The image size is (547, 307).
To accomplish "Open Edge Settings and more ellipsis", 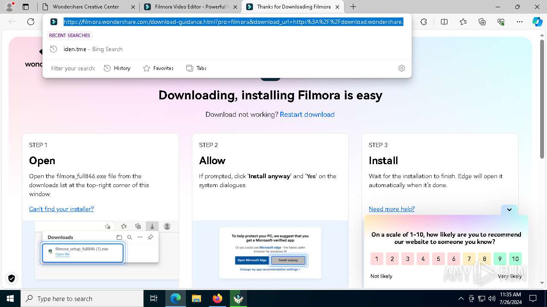I will coord(520,22).
